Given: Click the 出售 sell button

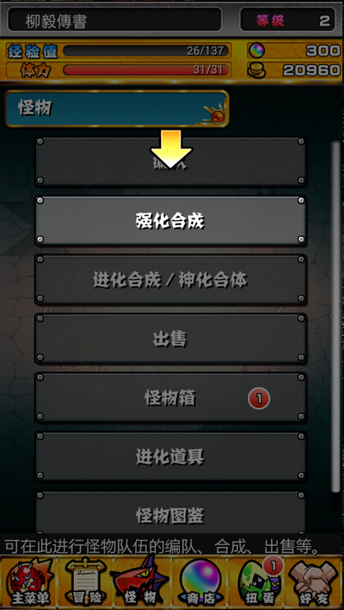Looking at the screenshot, I should [171, 339].
